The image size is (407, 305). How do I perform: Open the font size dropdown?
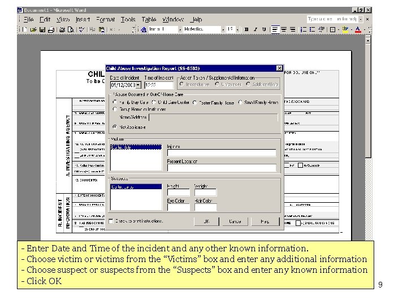click(237, 30)
